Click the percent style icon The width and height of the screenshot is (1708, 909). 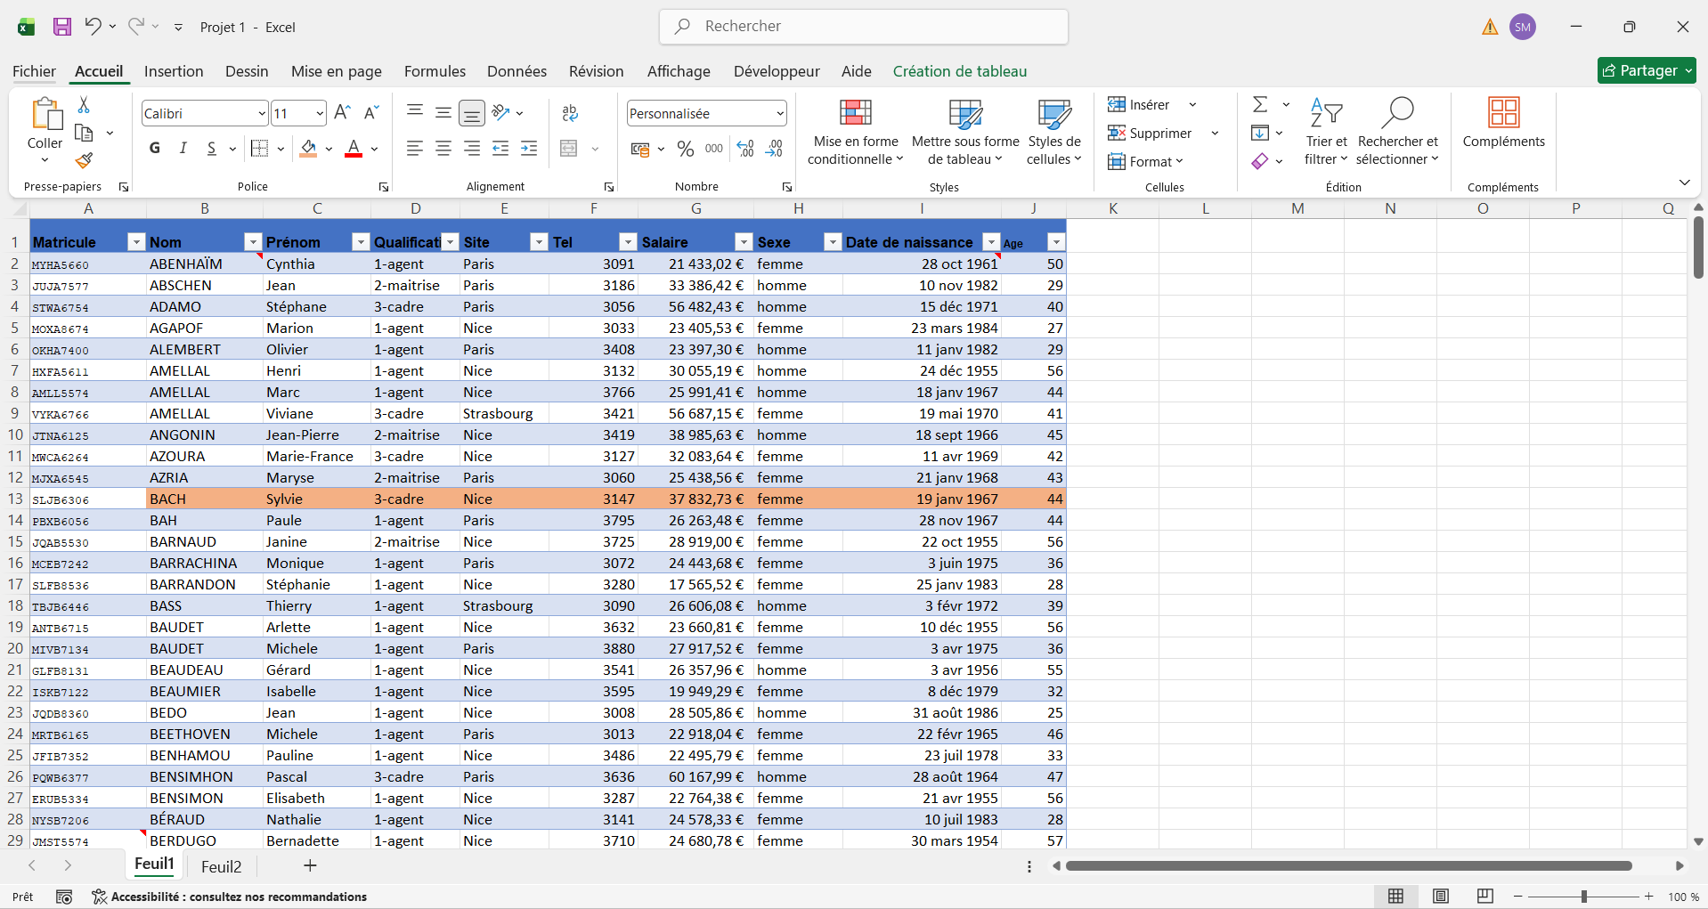click(685, 149)
